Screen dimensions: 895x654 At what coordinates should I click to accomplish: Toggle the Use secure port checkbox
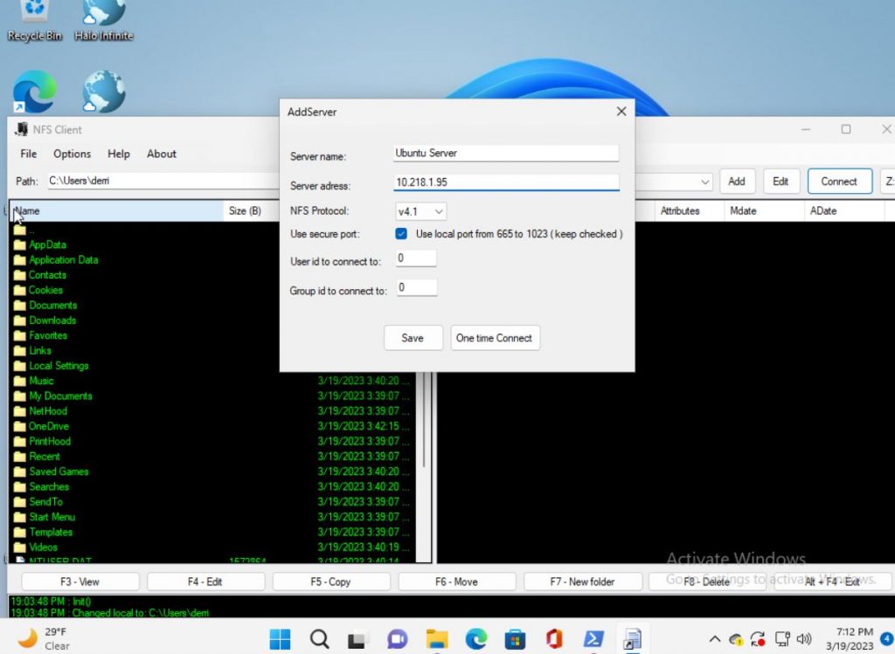pos(401,234)
